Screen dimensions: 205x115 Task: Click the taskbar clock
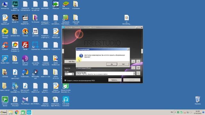[x=198, y=112]
